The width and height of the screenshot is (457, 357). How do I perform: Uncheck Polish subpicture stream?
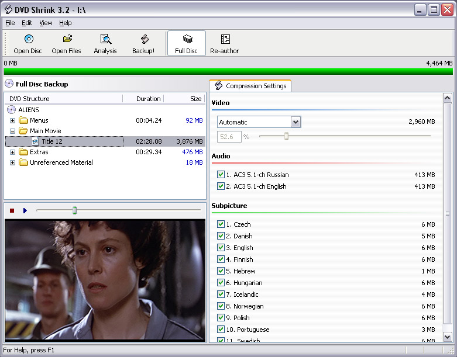(221, 317)
